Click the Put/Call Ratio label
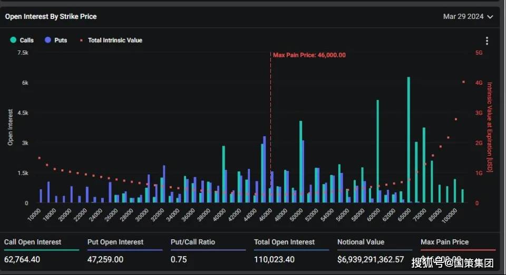 [x=193, y=242]
